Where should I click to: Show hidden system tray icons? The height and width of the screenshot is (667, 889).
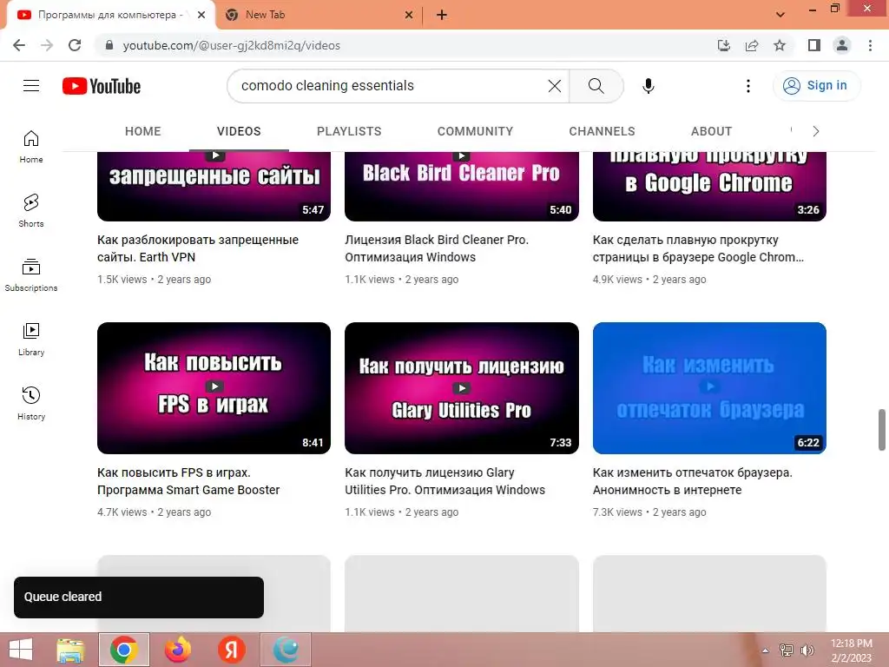click(x=766, y=650)
